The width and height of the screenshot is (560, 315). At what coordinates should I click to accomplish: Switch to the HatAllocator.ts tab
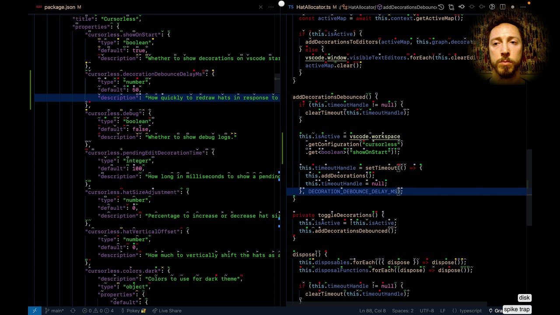(x=313, y=7)
